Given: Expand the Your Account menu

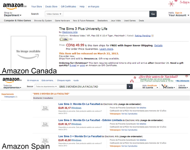Looking at the screenshot, I should click(179, 15).
